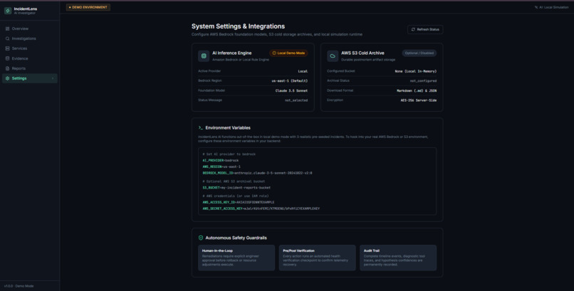This screenshot has width=574, height=291.
Task: Click the Configured Bucket label
Action: (341, 71)
